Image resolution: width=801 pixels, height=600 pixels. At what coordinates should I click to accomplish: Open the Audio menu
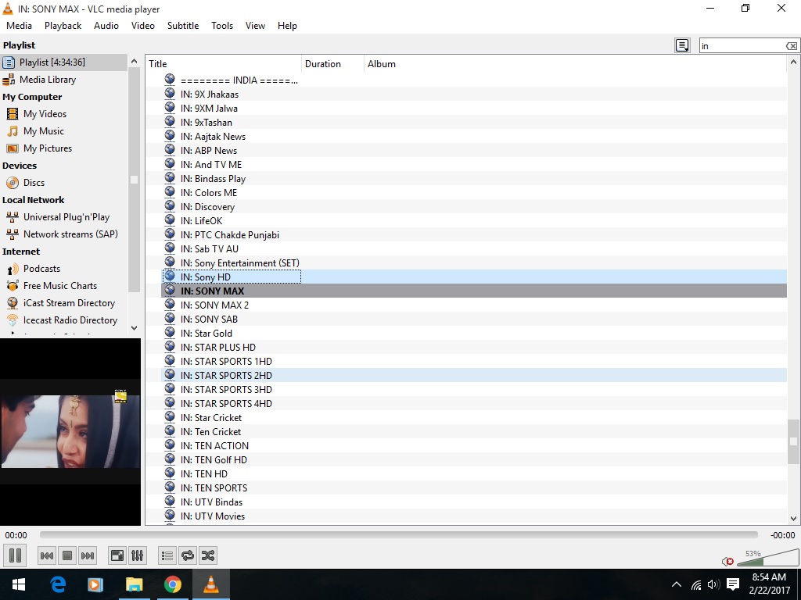point(106,26)
